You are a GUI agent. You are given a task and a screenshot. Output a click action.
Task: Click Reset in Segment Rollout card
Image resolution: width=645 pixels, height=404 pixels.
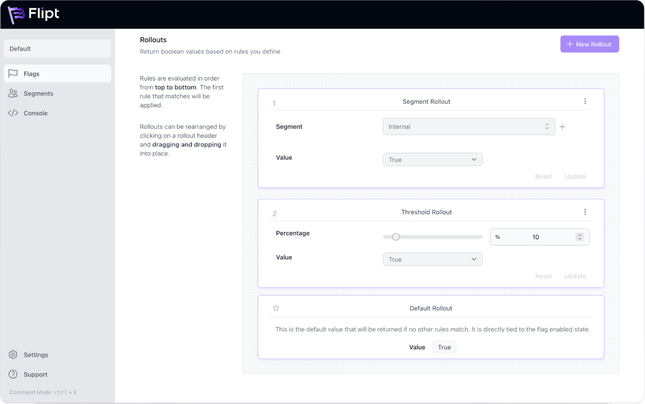[x=544, y=177]
